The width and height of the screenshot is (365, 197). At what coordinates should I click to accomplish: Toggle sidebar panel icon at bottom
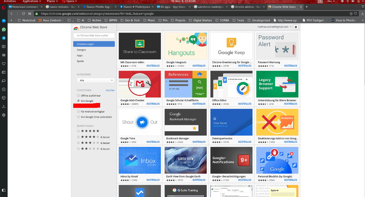point(4,190)
